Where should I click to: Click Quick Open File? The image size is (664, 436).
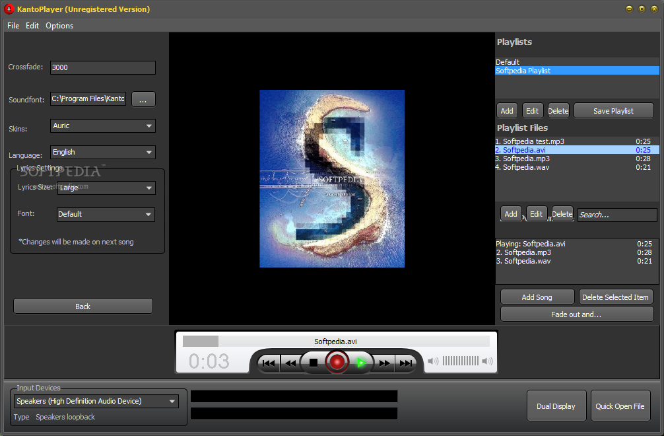click(620, 406)
